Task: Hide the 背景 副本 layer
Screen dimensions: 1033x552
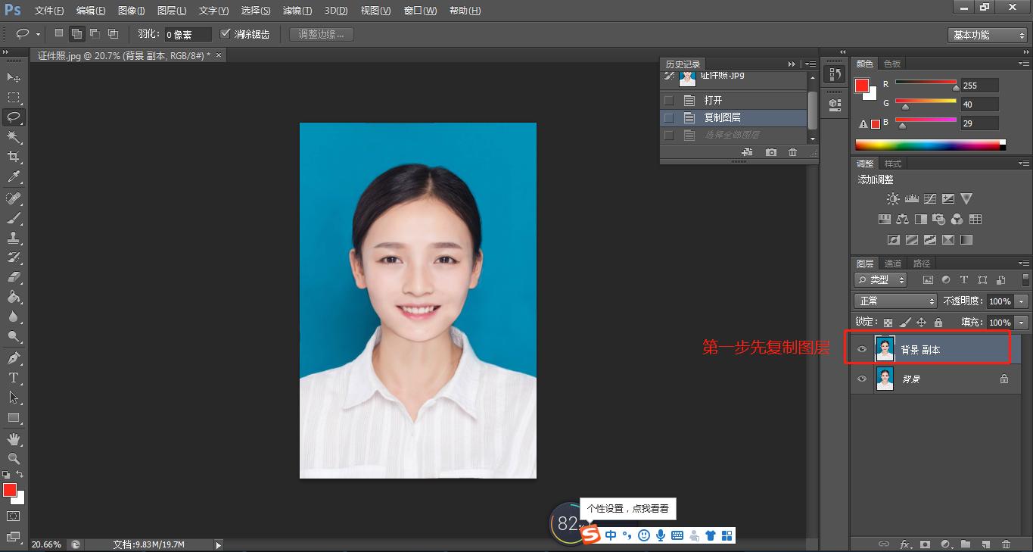Action: coord(861,348)
